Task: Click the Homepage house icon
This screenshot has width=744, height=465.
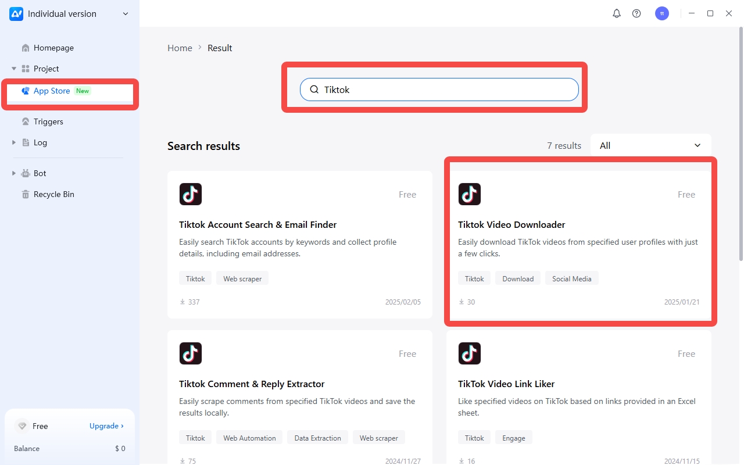Action: (26, 48)
